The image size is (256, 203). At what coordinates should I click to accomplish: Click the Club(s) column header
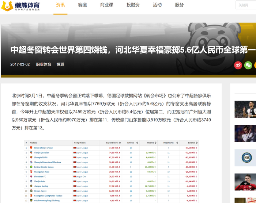(x=33, y=143)
